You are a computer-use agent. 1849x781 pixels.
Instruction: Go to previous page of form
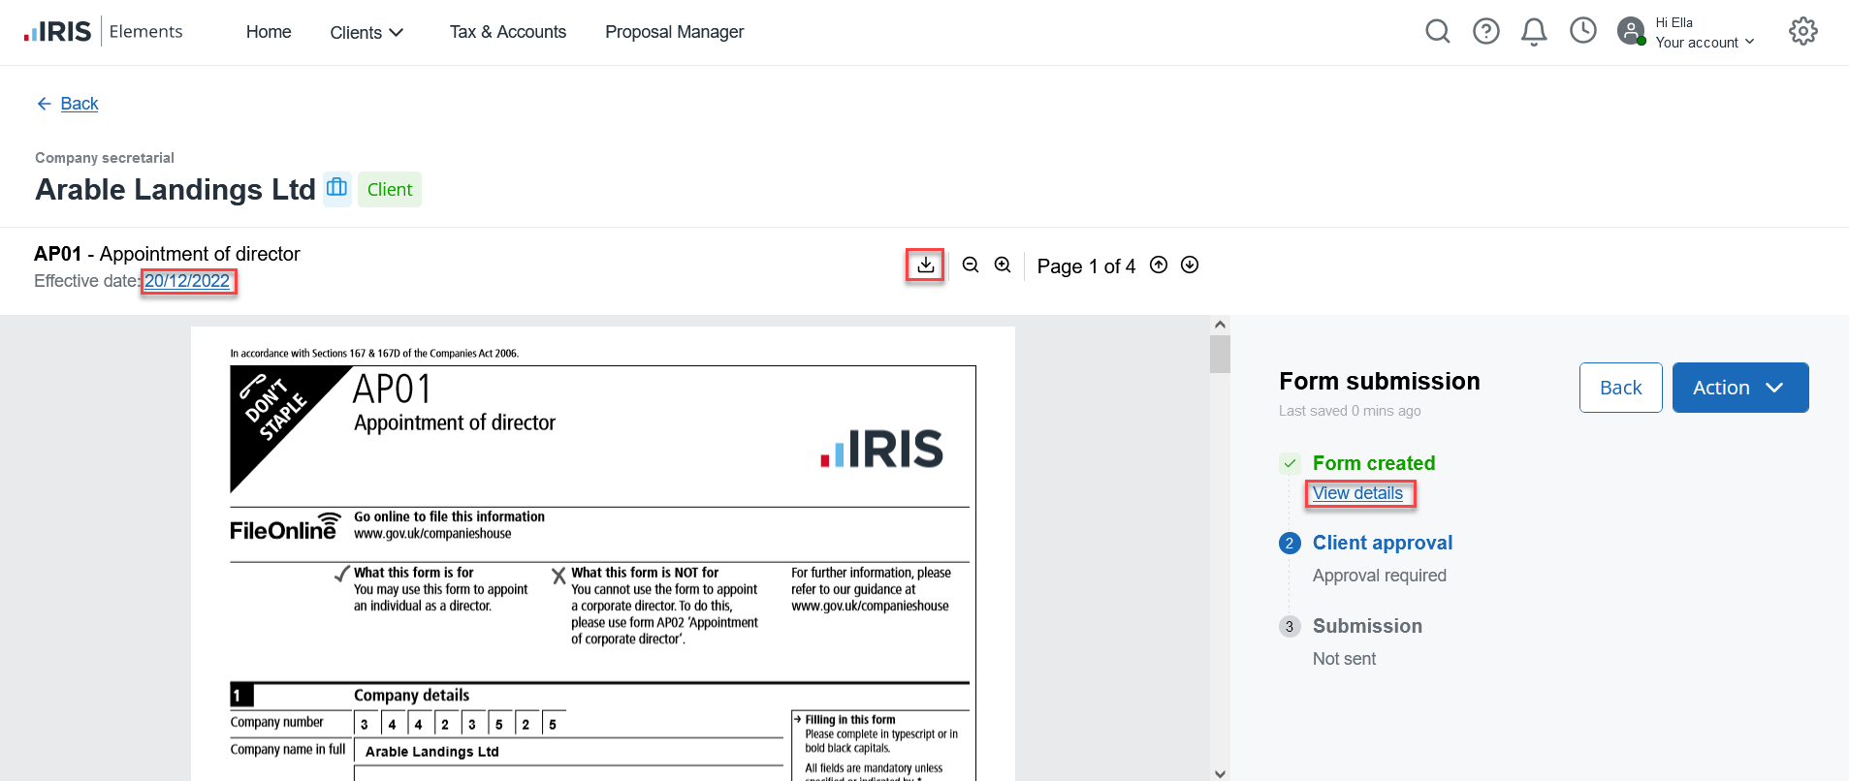coord(1159,265)
